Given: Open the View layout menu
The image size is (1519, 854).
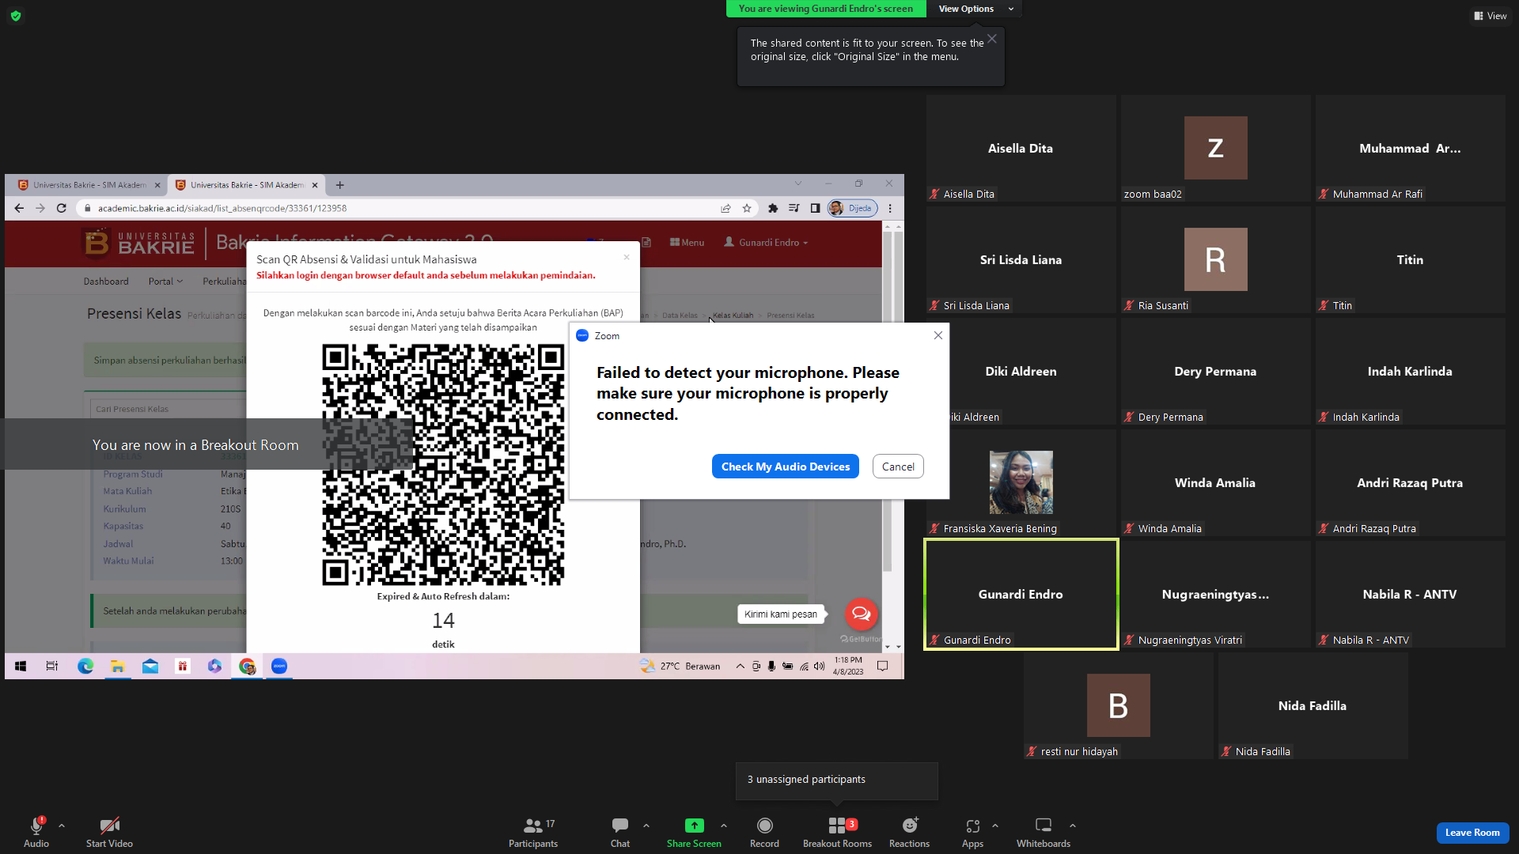Looking at the screenshot, I should (x=1490, y=16).
